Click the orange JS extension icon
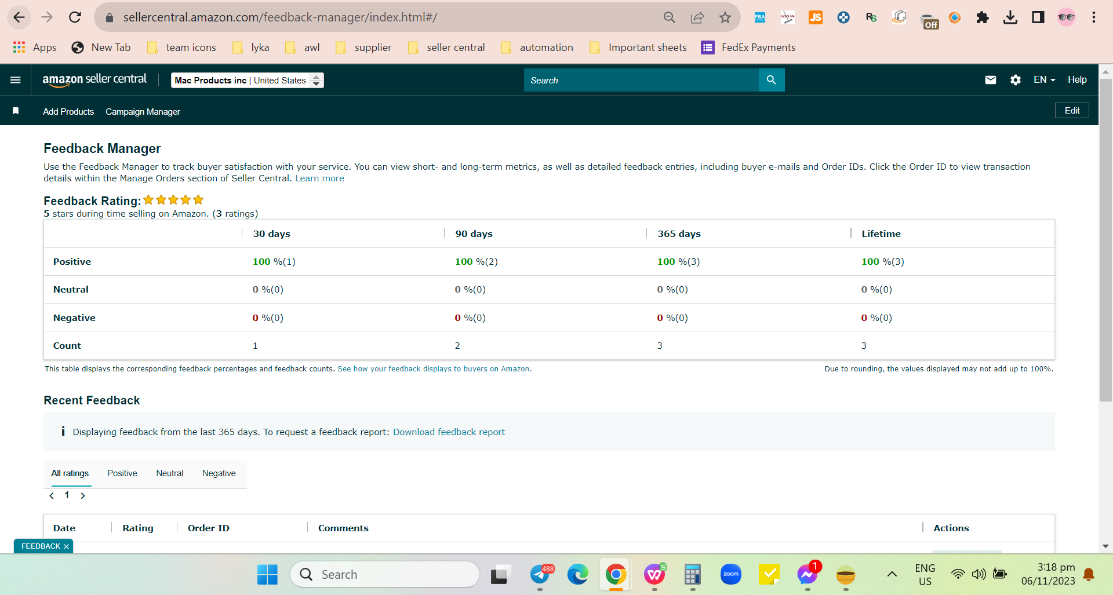This screenshot has height=595, width=1113. (x=816, y=17)
